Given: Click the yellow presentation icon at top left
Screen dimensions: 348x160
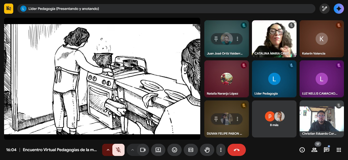Looking at the screenshot, I should coord(9,9).
